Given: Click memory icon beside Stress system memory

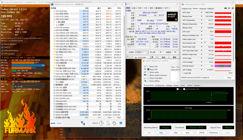Looking at the screenshot, I should [x=145, y=75].
